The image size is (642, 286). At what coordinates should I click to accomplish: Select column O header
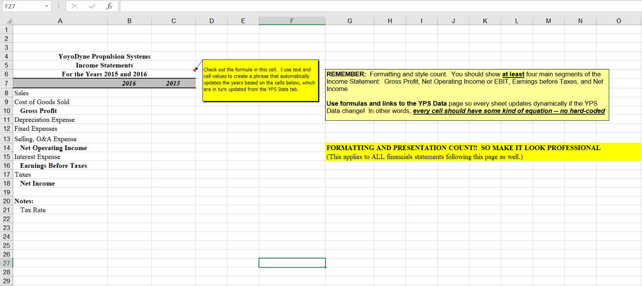(618, 21)
